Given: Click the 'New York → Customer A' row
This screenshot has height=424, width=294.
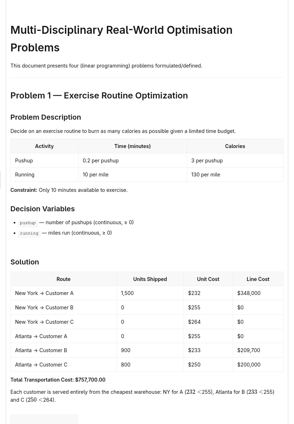Looking at the screenshot, I should 147,293.
